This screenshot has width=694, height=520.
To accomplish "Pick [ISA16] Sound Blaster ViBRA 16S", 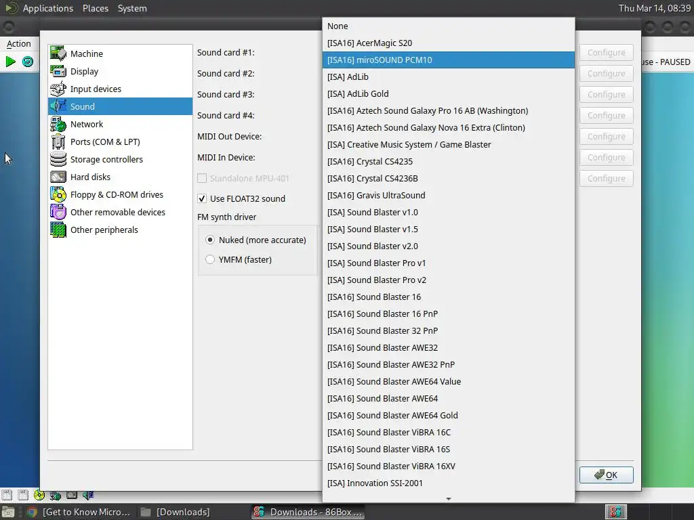I will 449,449.
